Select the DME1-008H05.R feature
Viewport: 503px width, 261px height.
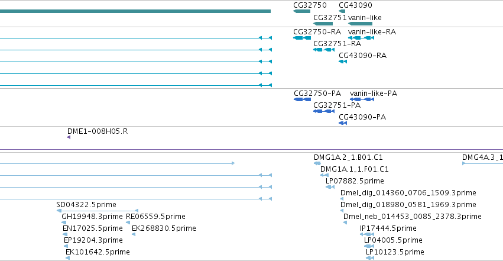(x=98, y=131)
